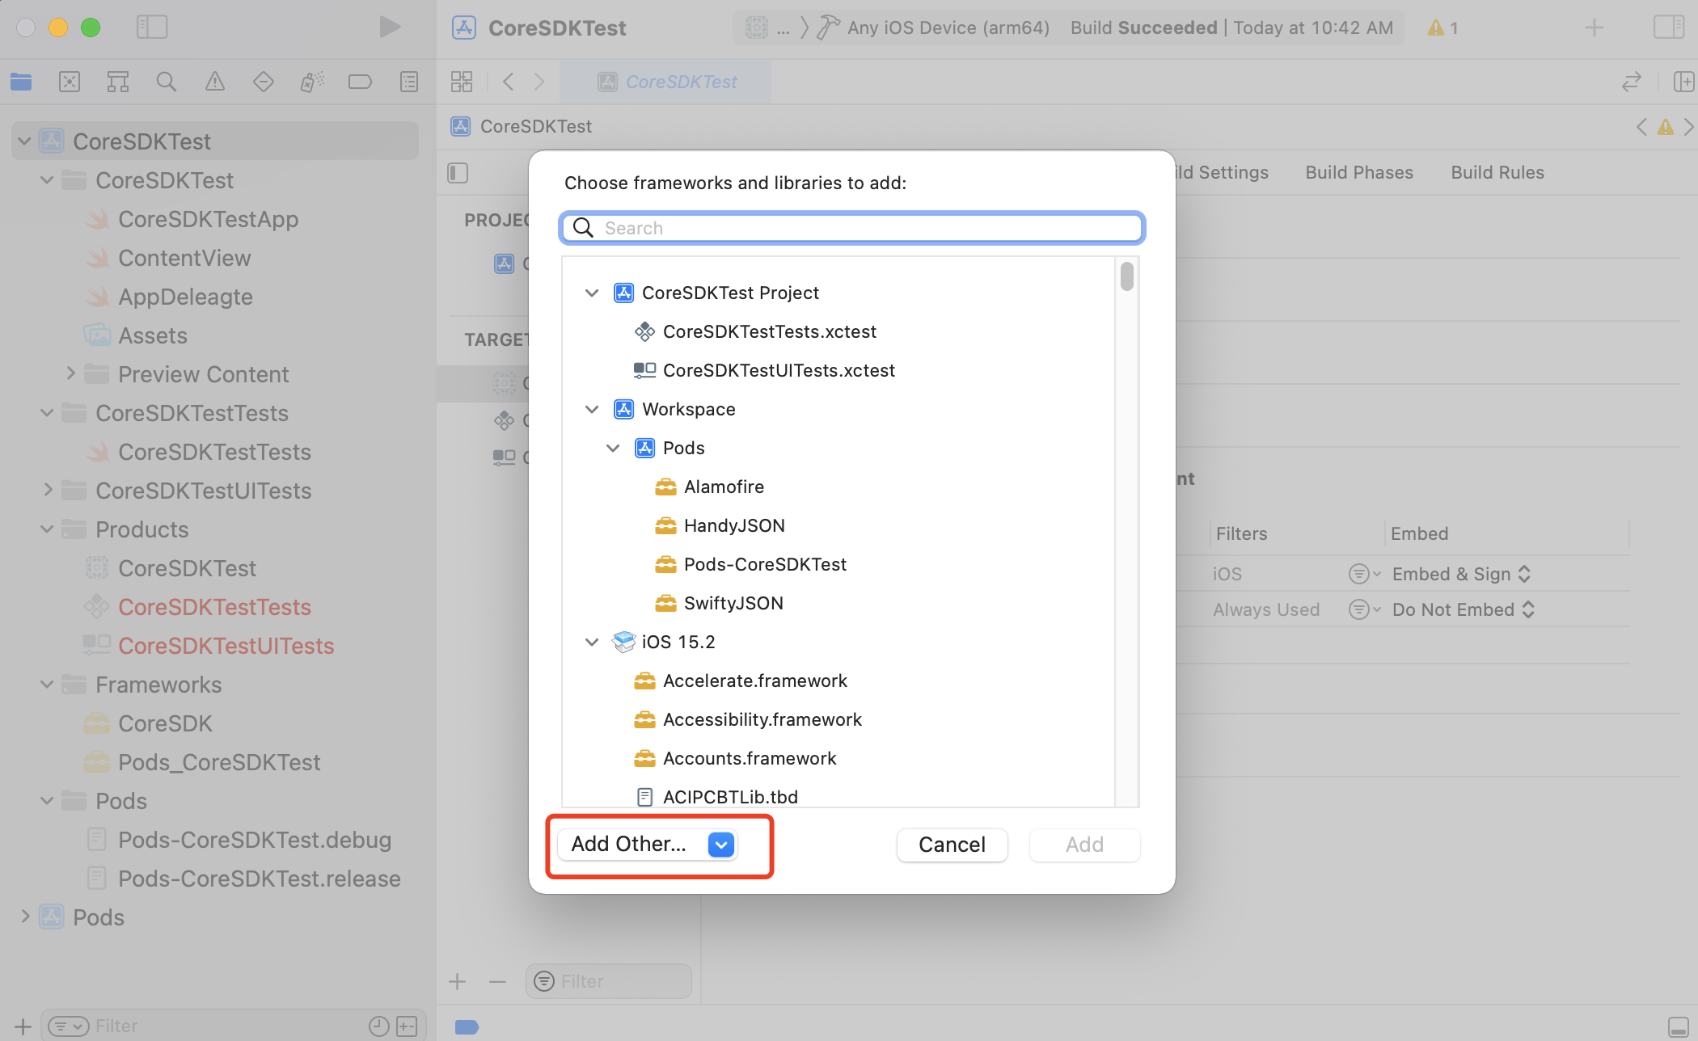Open the Breakpoint navigator icon
Image resolution: width=1698 pixels, height=1041 pixels.
coord(360,82)
